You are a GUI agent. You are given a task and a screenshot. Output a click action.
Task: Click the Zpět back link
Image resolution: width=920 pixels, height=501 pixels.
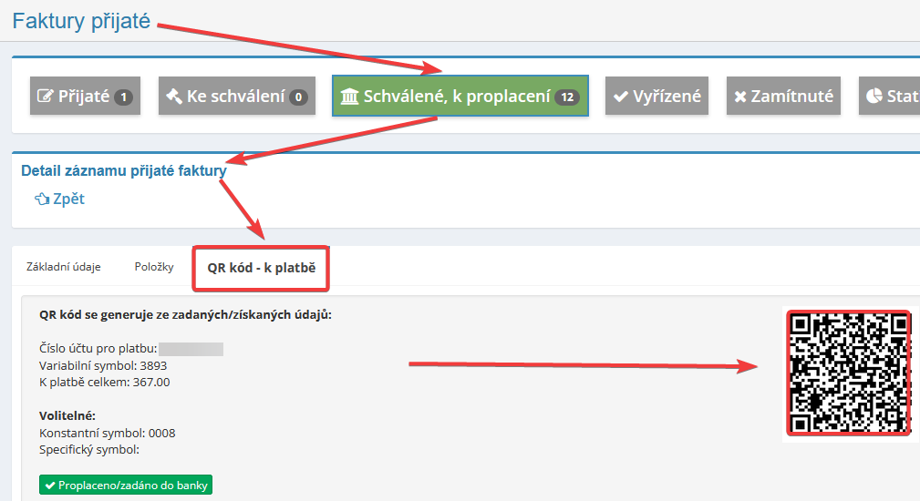(x=59, y=199)
